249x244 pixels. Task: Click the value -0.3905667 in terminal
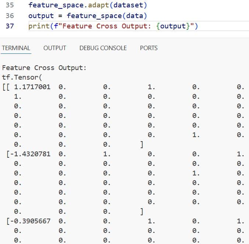[30, 221]
